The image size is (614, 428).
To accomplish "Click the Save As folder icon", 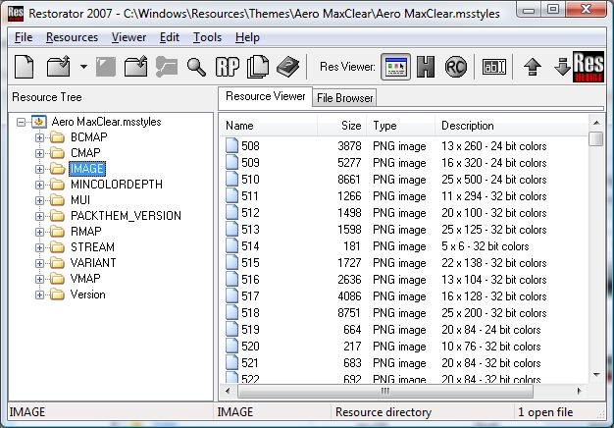I will (135, 67).
